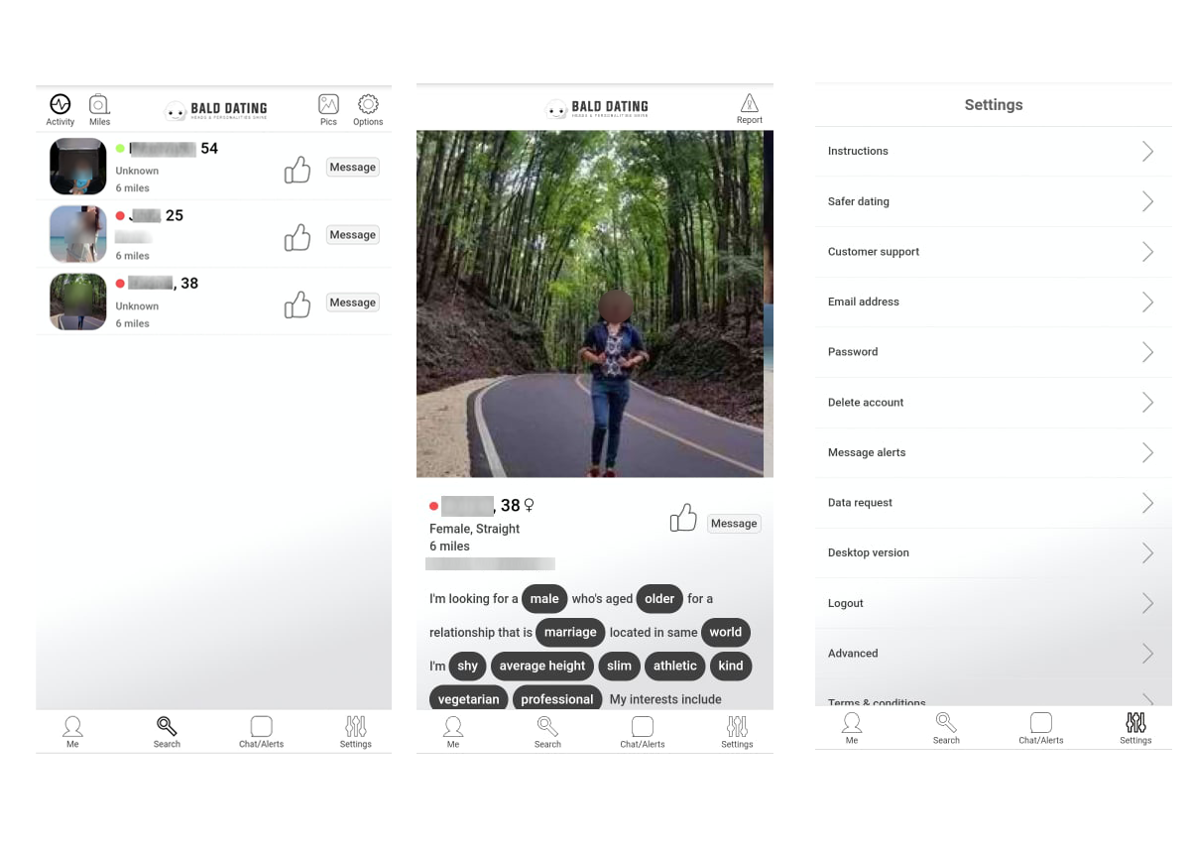Expand the Safer dating chevron

pyautogui.click(x=1147, y=201)
